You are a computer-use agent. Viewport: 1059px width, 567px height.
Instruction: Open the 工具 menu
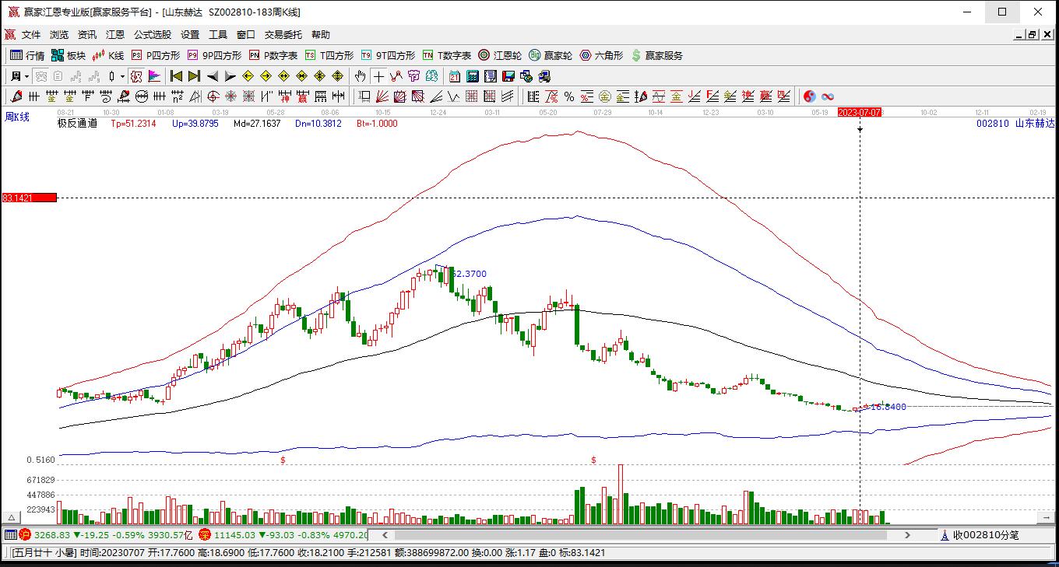click(218, 34)
